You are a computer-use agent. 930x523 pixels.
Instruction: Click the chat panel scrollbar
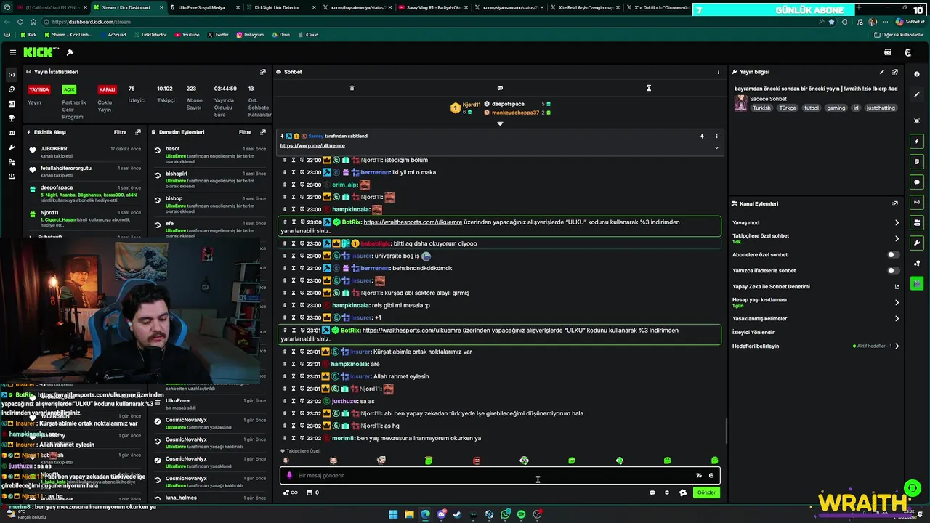click(x=727, y=431)
